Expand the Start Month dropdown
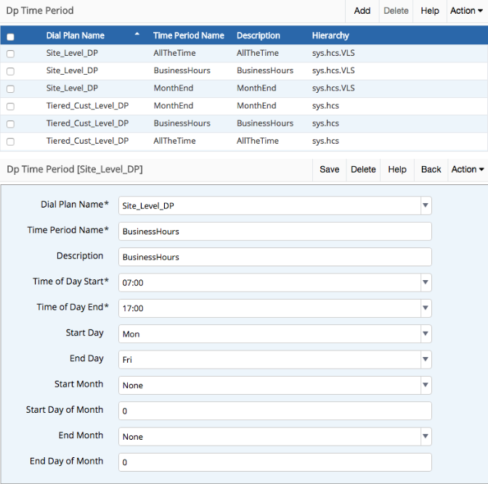488x484 pixels. (x=425, y=385)
